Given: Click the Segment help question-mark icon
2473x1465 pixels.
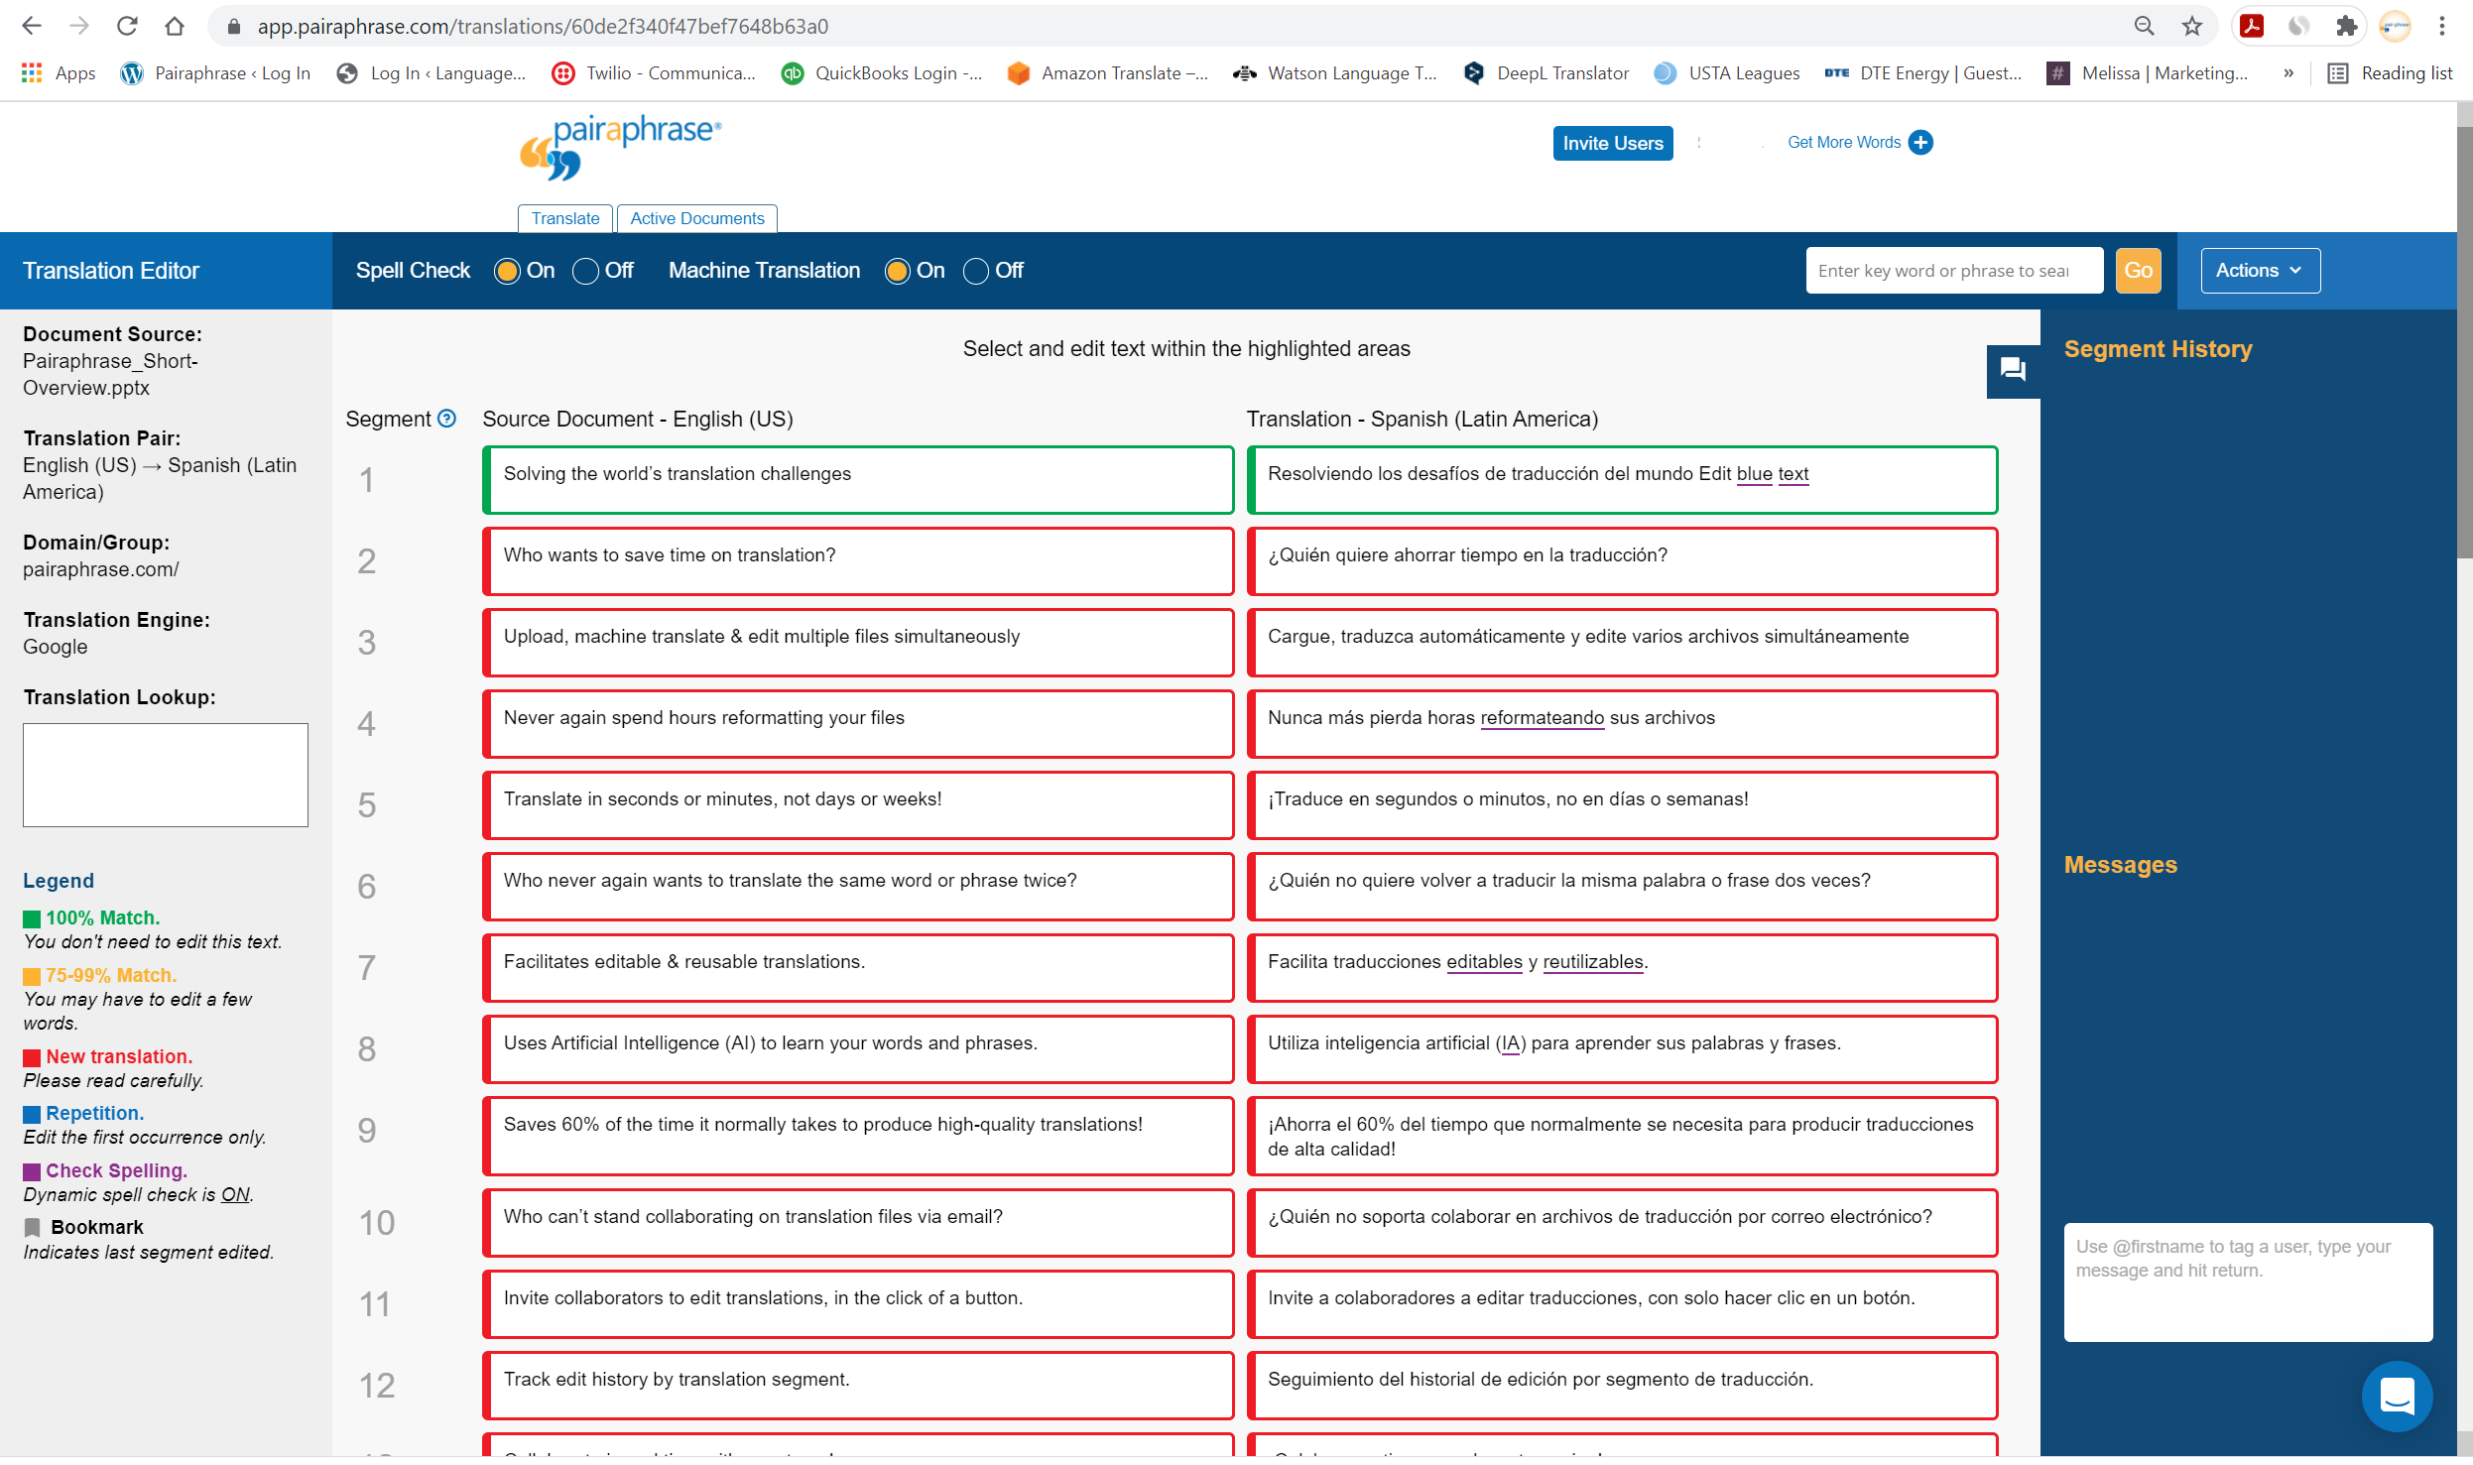Looking at the screenshot, I should pos(447,419).
